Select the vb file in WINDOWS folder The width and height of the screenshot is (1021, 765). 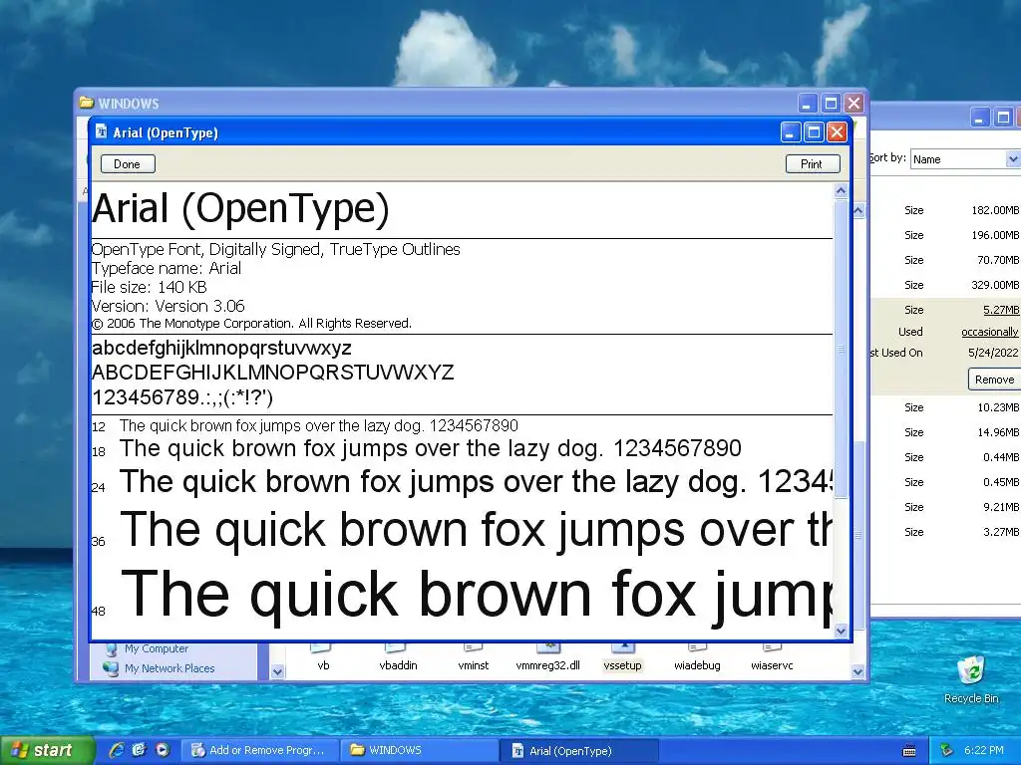pyautogui.click(x=323, y=657)
